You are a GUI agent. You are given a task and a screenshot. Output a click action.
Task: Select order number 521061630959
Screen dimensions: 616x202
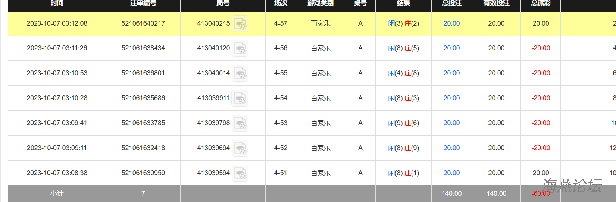tap(143, 173)
